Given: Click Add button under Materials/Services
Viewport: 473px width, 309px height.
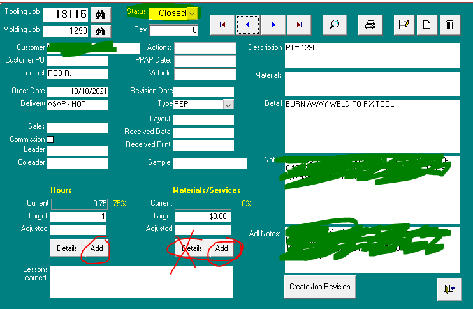Looking at the screenshot, I should coord(221,248).
